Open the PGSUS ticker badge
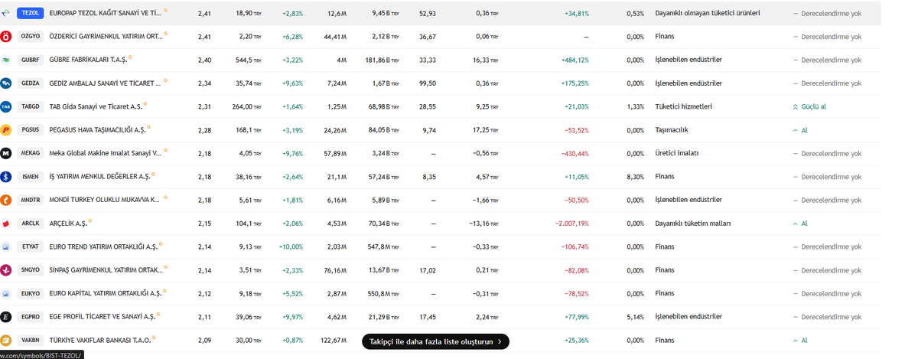Image resolution: width=918 pixels, height=359 pixels. point(31,130)
